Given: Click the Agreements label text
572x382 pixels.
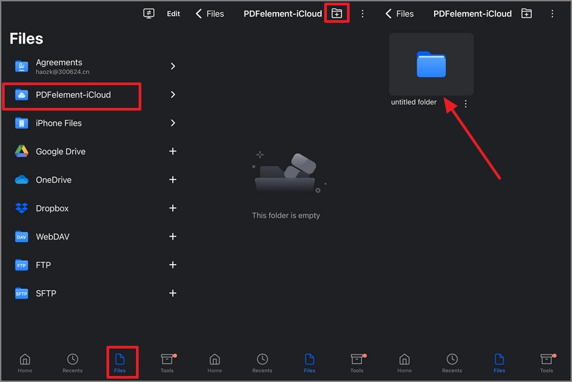Looking at the screenshot, I should [x=59, y=62].
